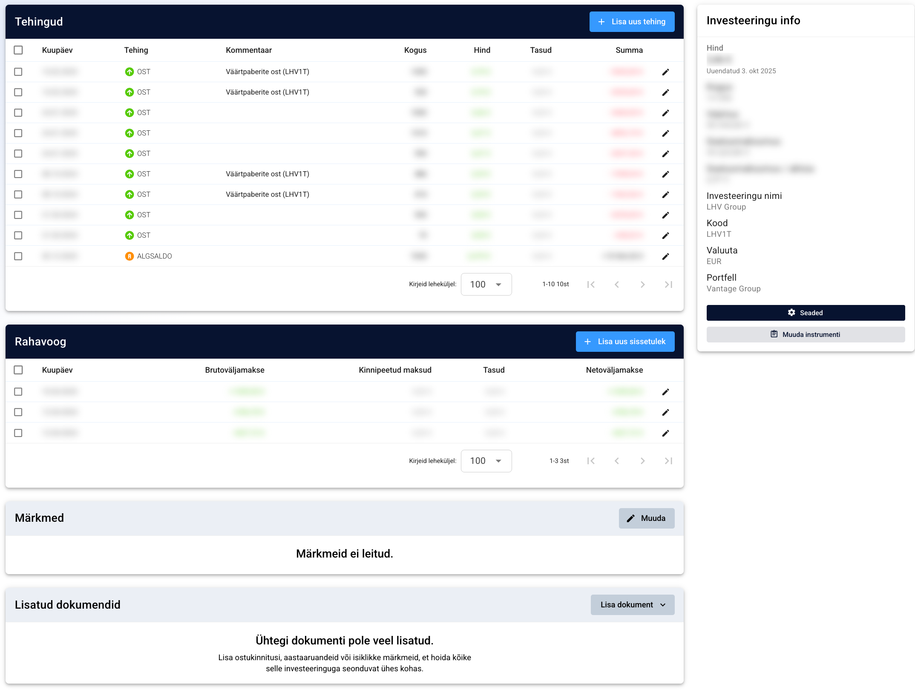
Task: Sort transactions by the Kuupäev column header
Action: point(57,50)
